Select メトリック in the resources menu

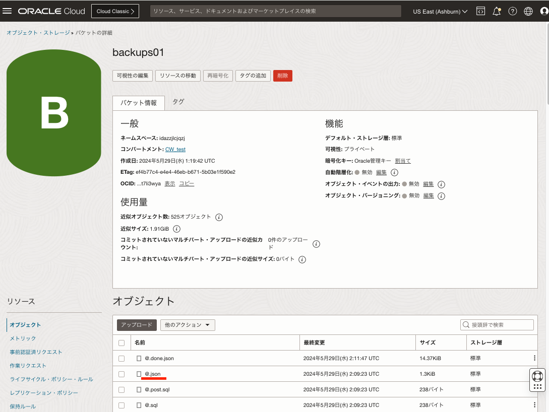pyautogui.click(x=23, y=338)
